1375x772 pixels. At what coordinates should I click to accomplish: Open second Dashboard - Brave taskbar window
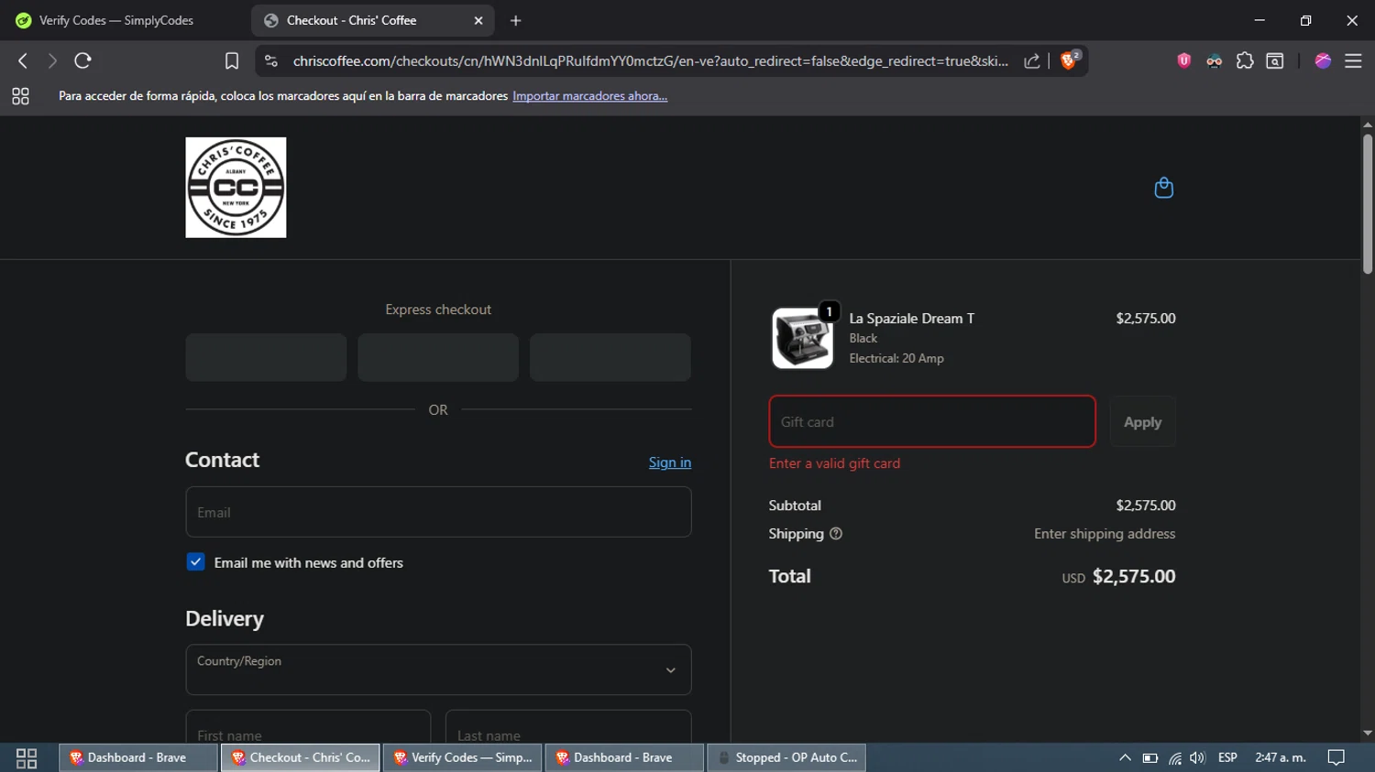click(624, 757)
